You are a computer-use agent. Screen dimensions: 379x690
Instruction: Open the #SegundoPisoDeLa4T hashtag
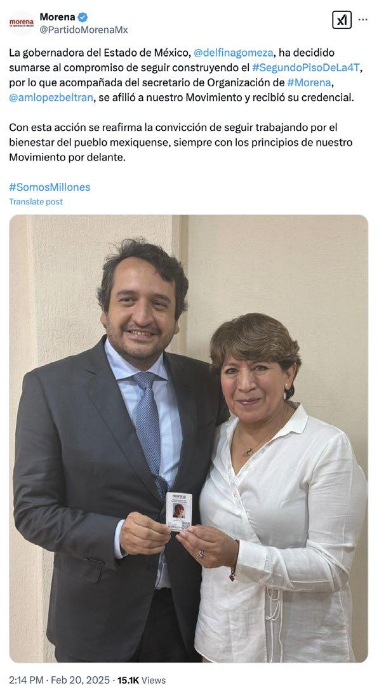point(307,68)
